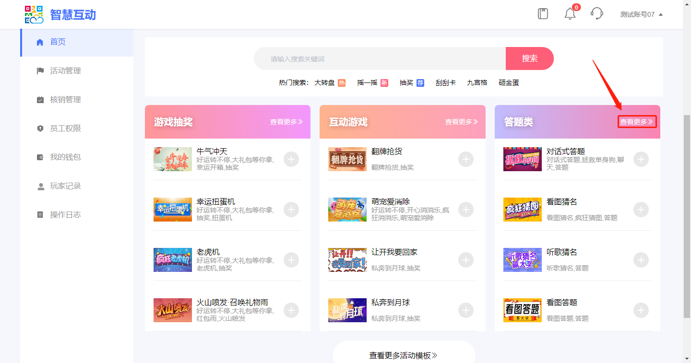Click the 智慧互动 logo icon

click(34, 14)
